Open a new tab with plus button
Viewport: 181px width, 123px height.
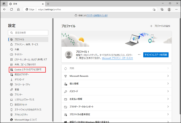(x=48, y=4)
